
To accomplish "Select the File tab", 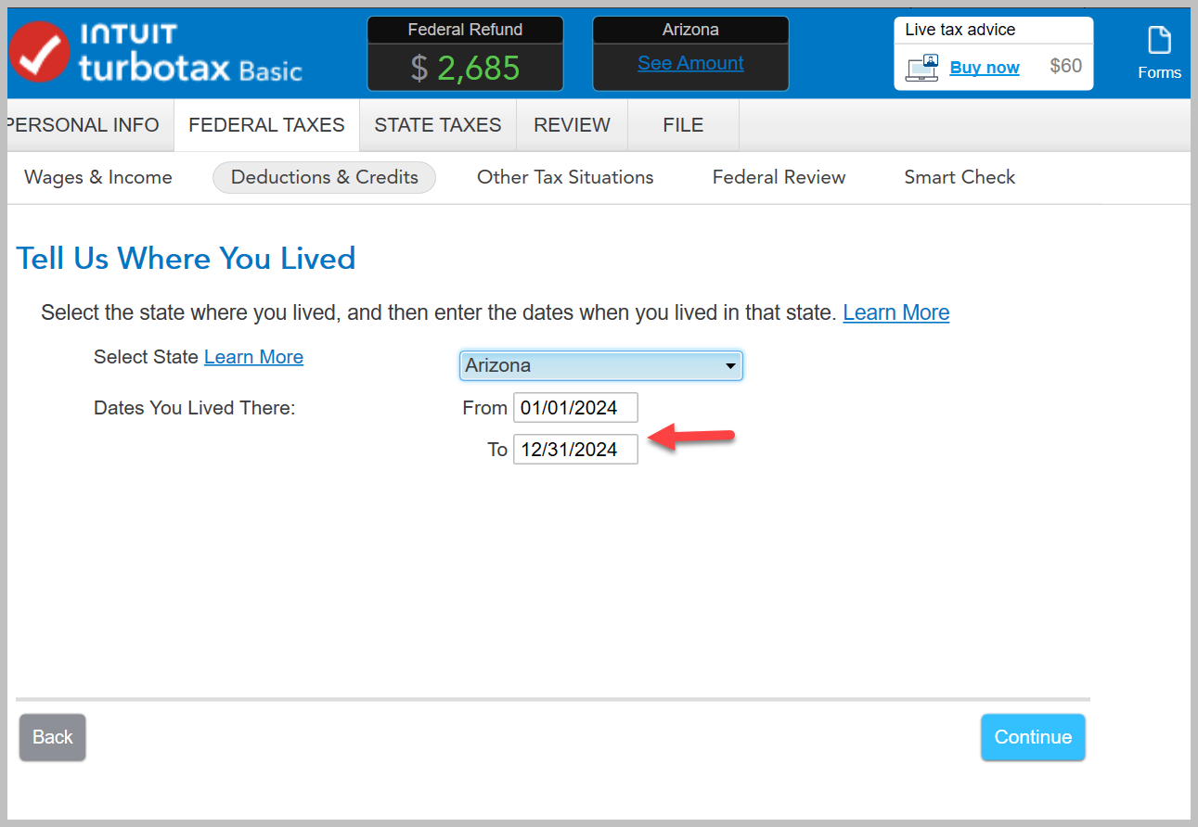I will (683, 125).
